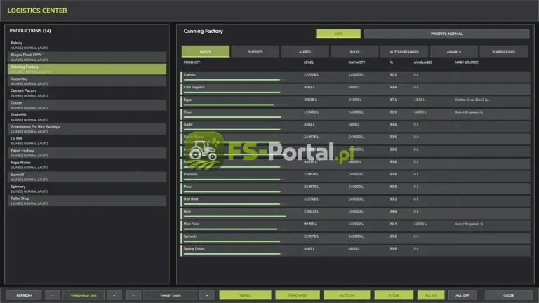Turn on Auto with AUTO ON
This screenshot has width=539, height=303.
coord(347,295)
